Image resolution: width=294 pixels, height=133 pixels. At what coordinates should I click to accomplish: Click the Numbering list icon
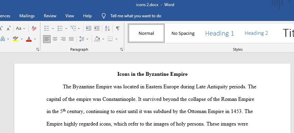tap(60, 28)
